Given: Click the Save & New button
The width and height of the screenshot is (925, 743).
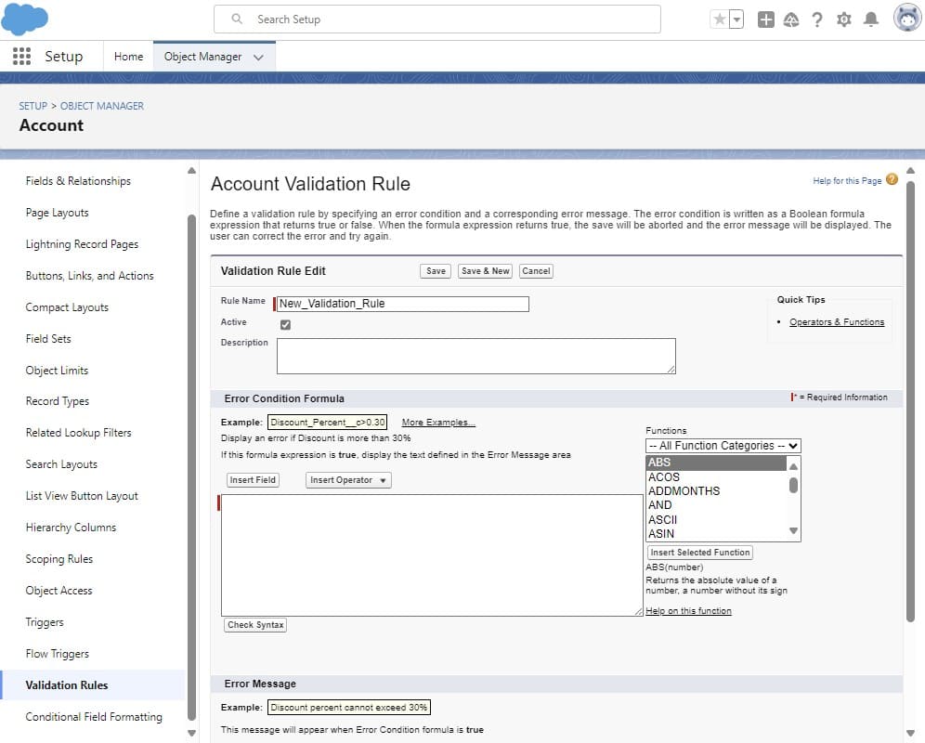Looking at the screenshot, I should point(486,271).
